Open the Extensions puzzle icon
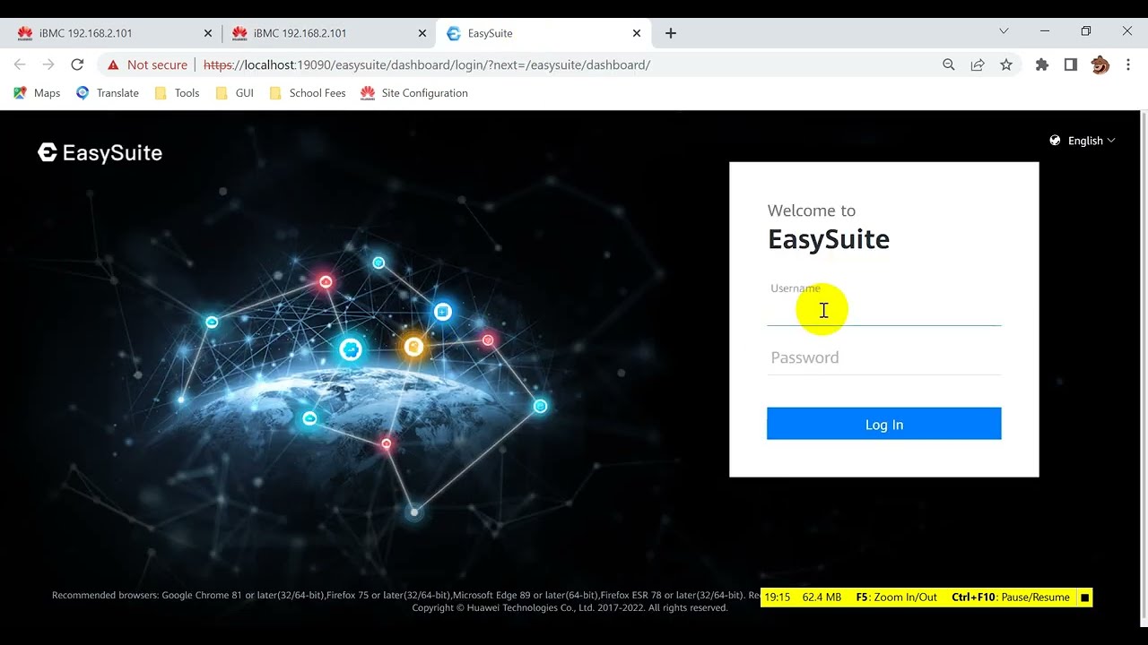The width and height of the screenshot is (1148, 645). [x=1042, y=64]
